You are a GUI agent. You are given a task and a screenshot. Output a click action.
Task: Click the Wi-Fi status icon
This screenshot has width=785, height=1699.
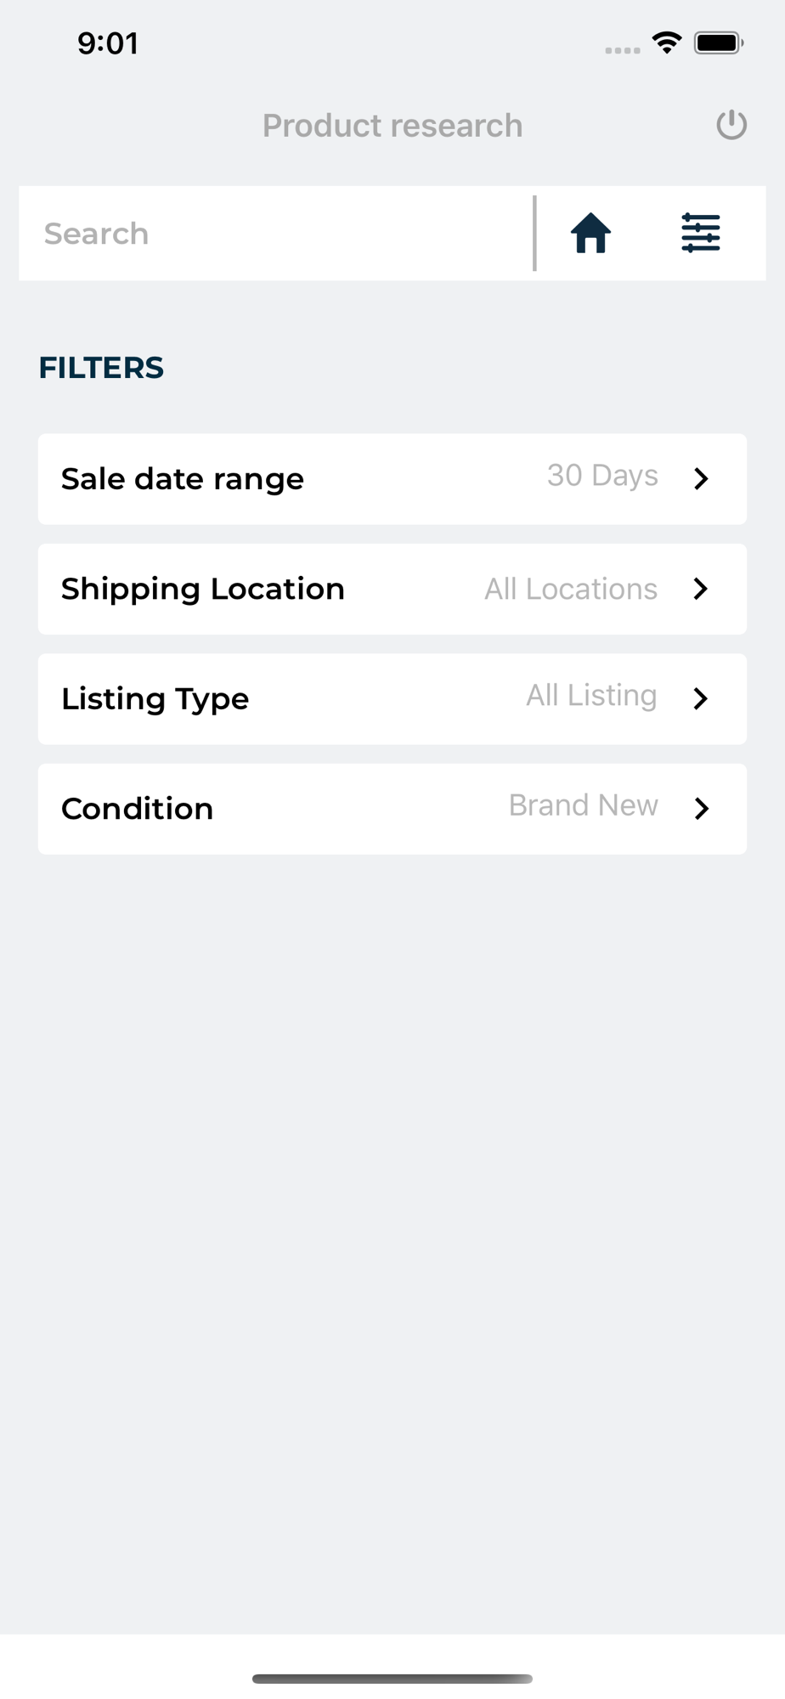(x=667, y=42)
